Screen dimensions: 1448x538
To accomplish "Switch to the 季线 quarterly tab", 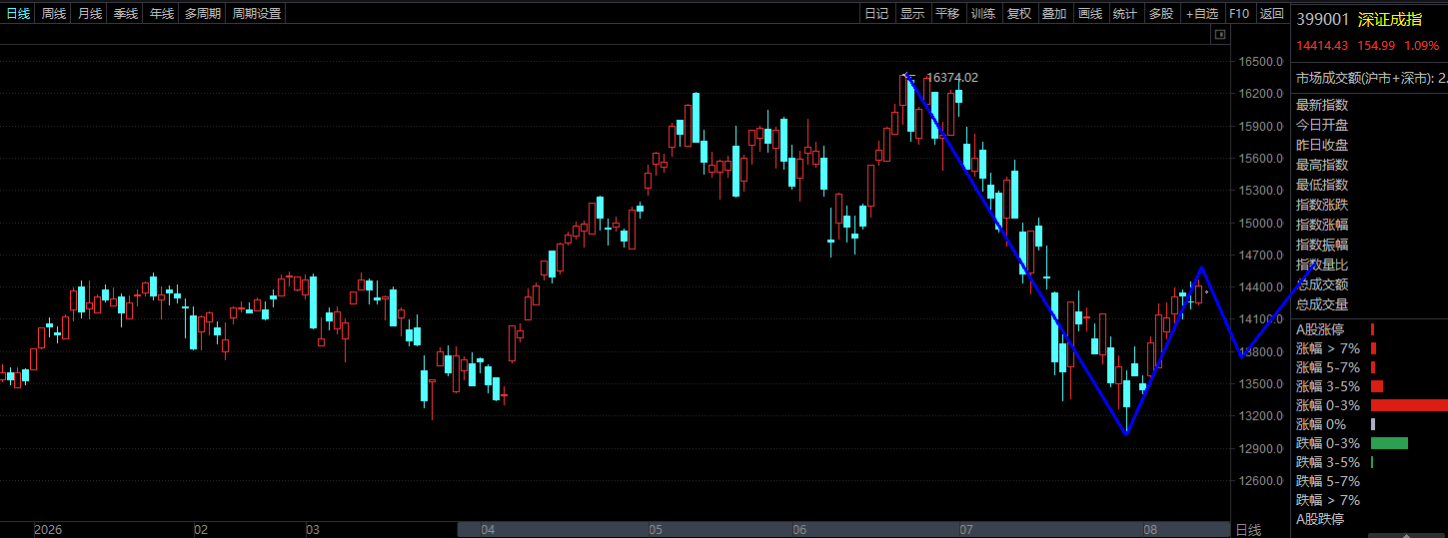I will tap(126, 13).
